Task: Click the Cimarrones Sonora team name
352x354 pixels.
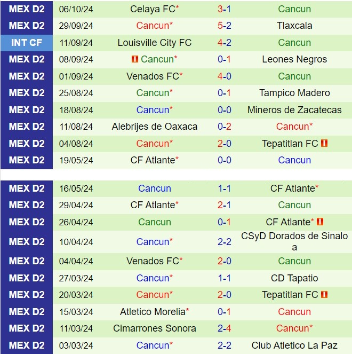Action: [155, 328]
